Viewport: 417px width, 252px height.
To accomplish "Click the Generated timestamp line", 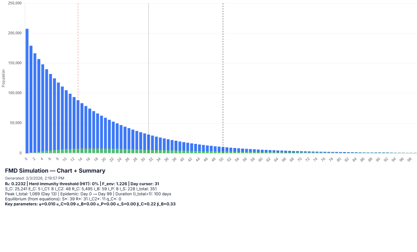I will coord(35,178).
